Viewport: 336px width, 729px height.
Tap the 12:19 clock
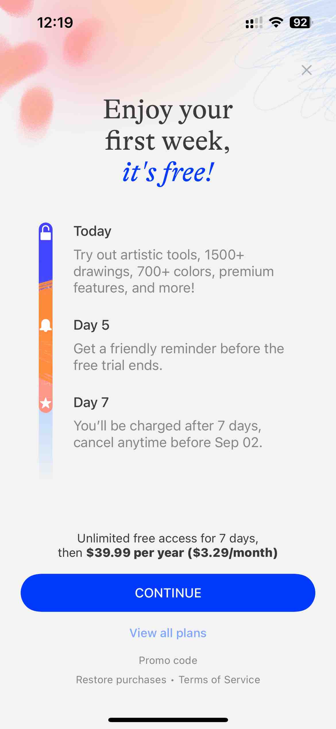pyautogui.click(x=55, y=22)
